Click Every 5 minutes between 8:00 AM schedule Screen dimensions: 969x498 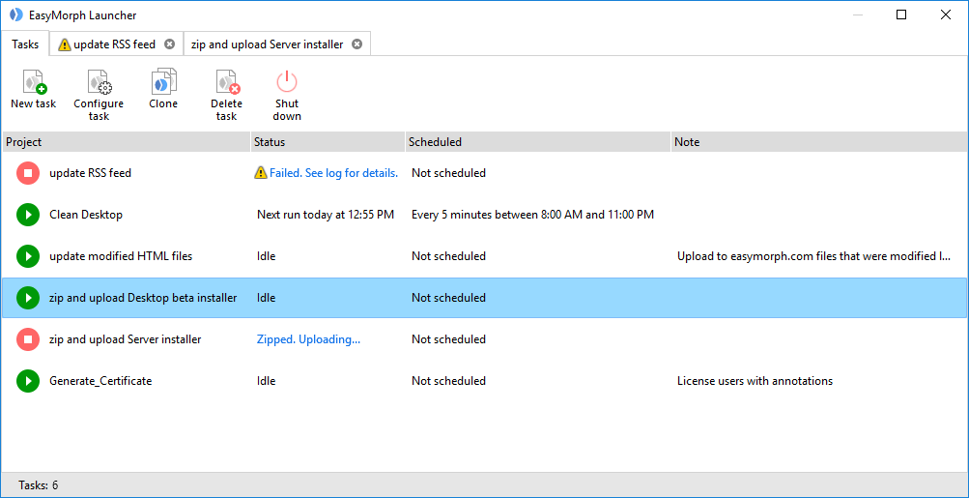[x=532, y=215]
